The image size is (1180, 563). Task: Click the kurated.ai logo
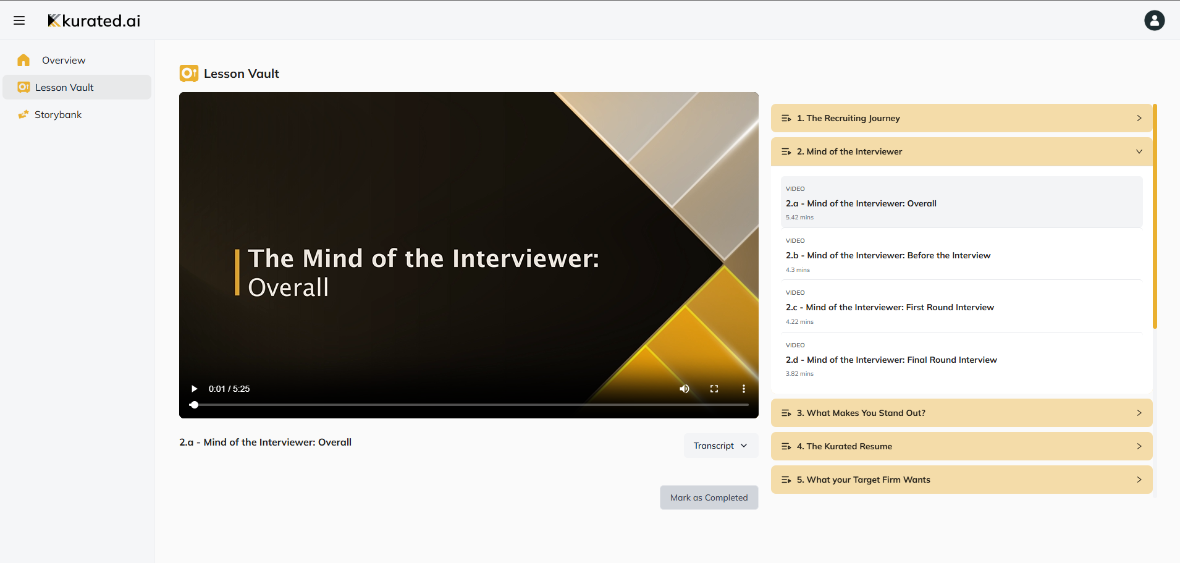pyautogui.click(x=93, y=20)
